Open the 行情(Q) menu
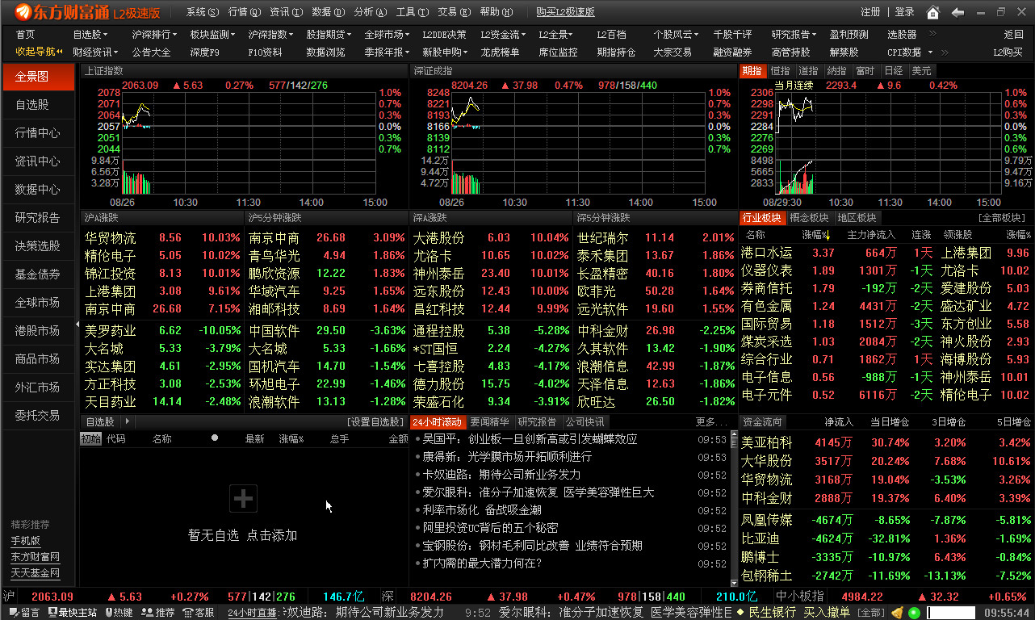This screenshot has width=1035, height=620. (x=244, y=12)
